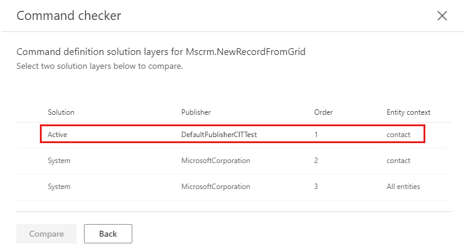The width and height of the screenshot is (464, 247).
Task: Click the order value 2 cell
Action: 317,161
